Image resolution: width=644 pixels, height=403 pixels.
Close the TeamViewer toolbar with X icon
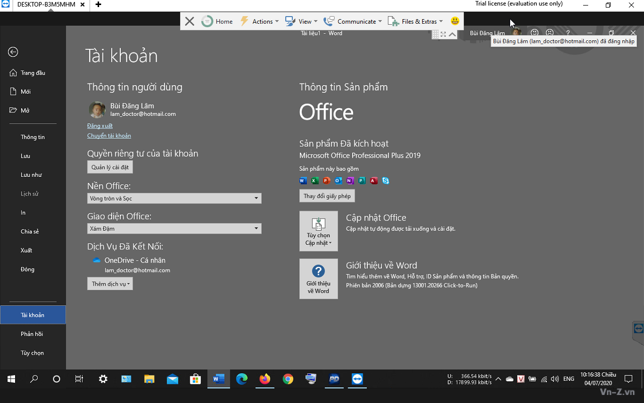tap(189, 21)
